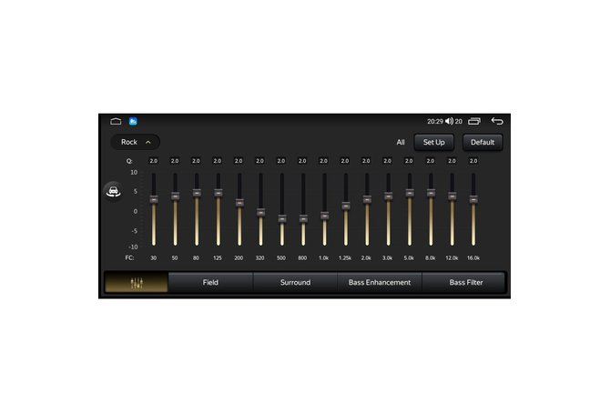Click the car sound position icon
Screen dimensions: 610x412
[114, 191]
